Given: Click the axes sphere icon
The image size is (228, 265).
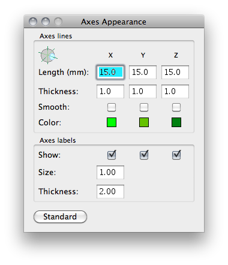Looking at the screenshot, I should pyautogui.click(x=48, y=55).
